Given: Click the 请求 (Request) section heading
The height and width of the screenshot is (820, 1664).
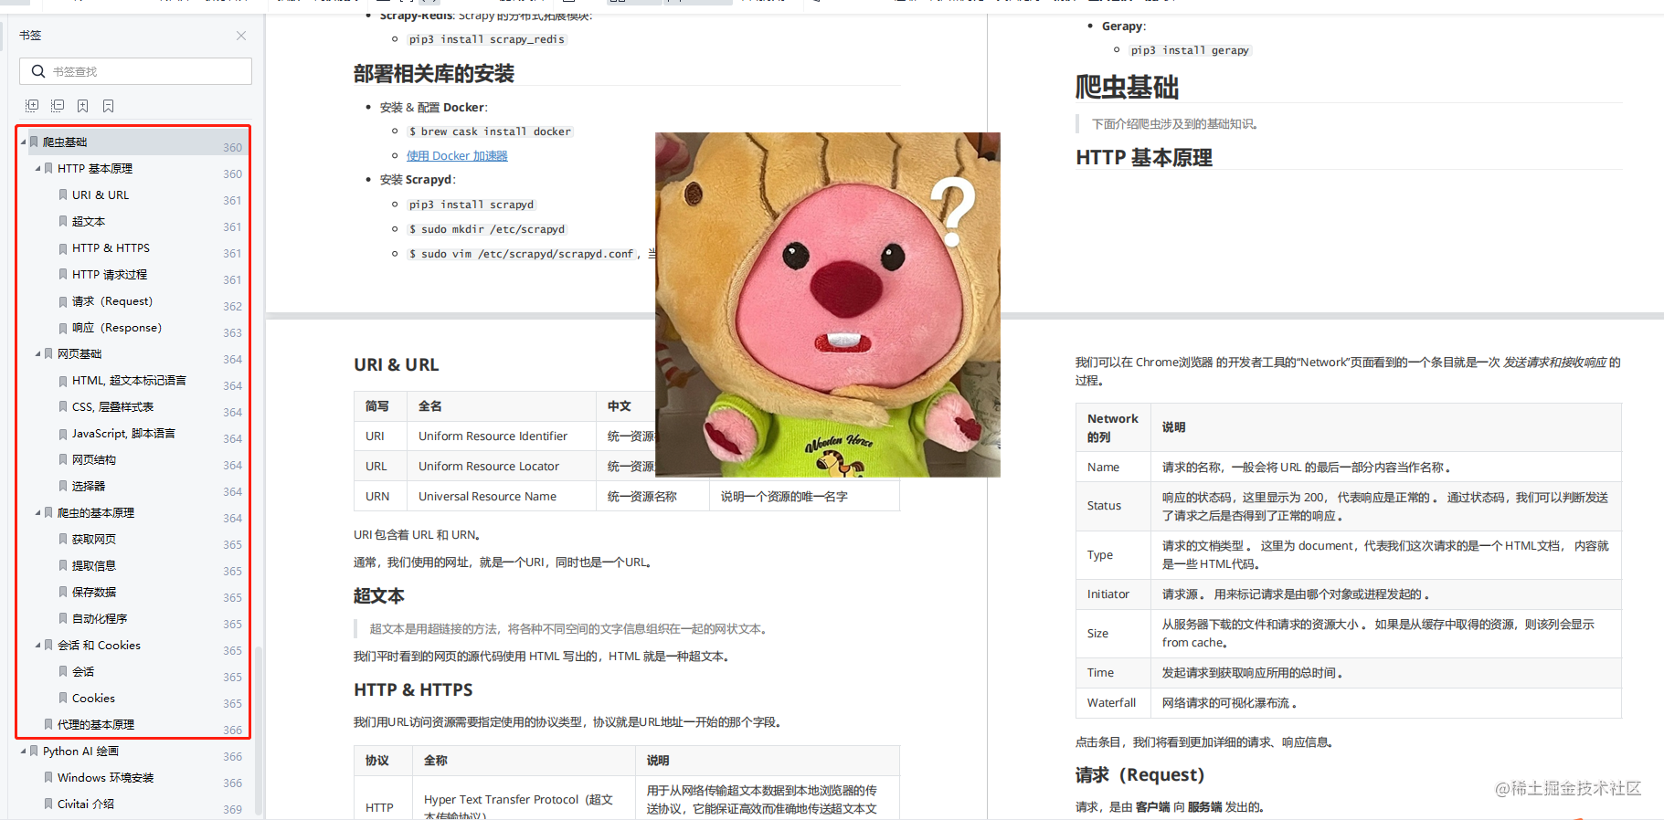Looking at the screenshot, I should pos(1139,775).
